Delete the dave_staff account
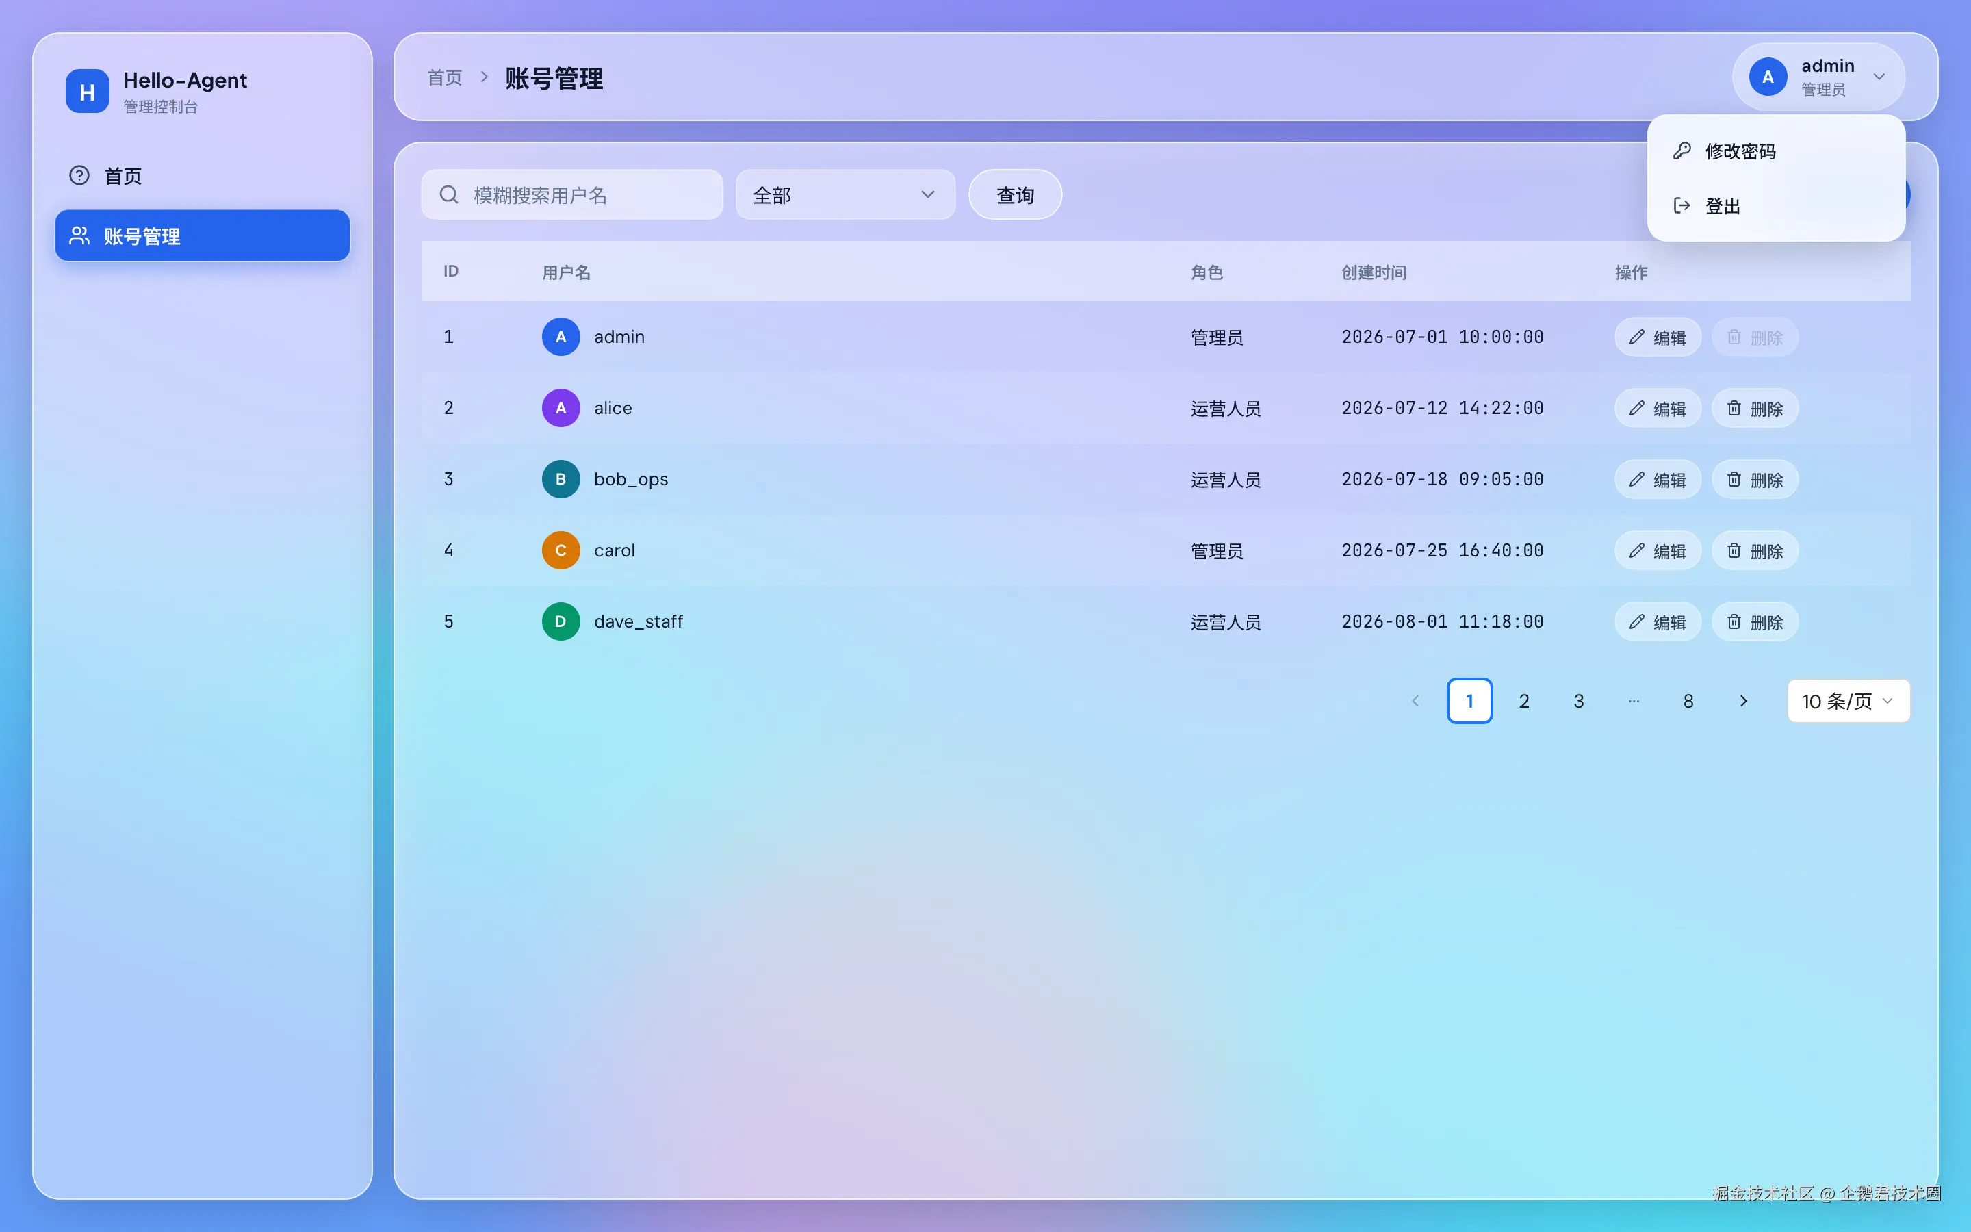 coord(1754,621)
